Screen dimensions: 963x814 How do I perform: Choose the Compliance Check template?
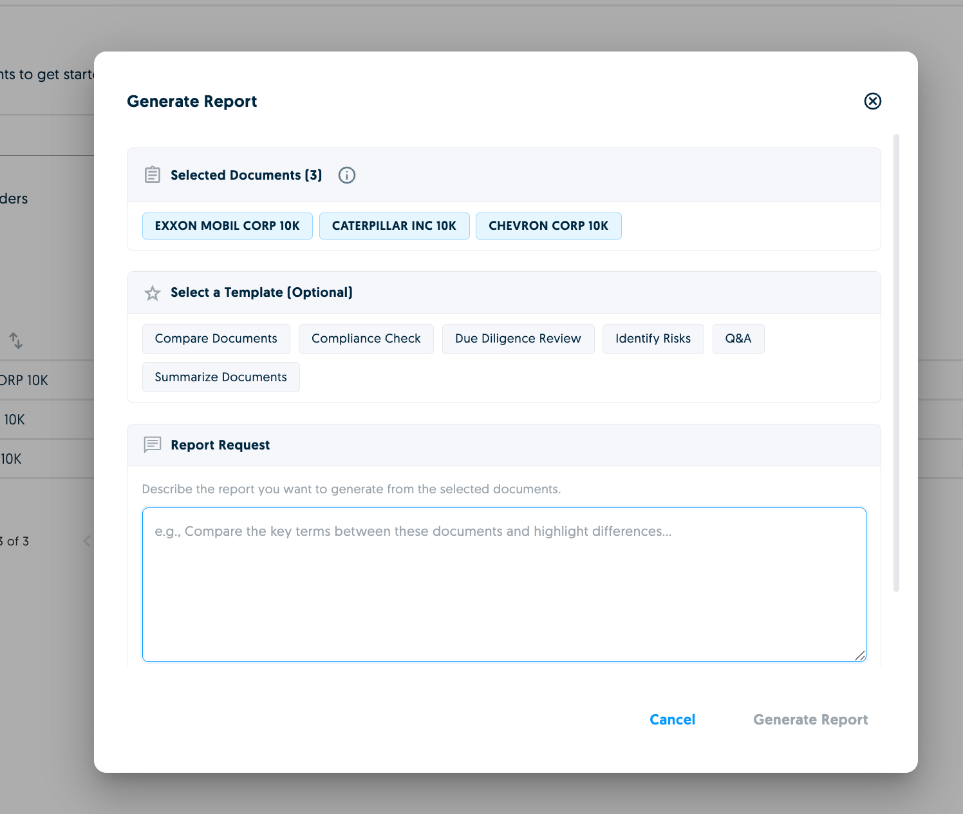pos(366,339)
